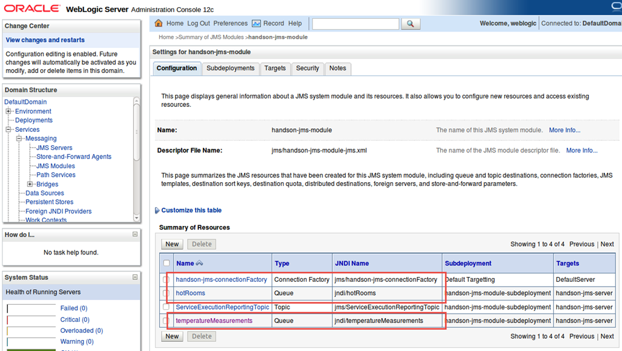
Task: Collapse the How do I panel
Action: 135,234
